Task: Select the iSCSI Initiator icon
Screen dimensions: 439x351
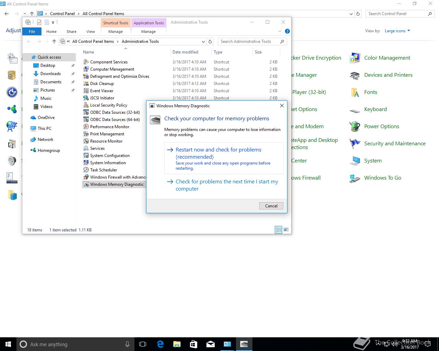Action: point(86,98)
